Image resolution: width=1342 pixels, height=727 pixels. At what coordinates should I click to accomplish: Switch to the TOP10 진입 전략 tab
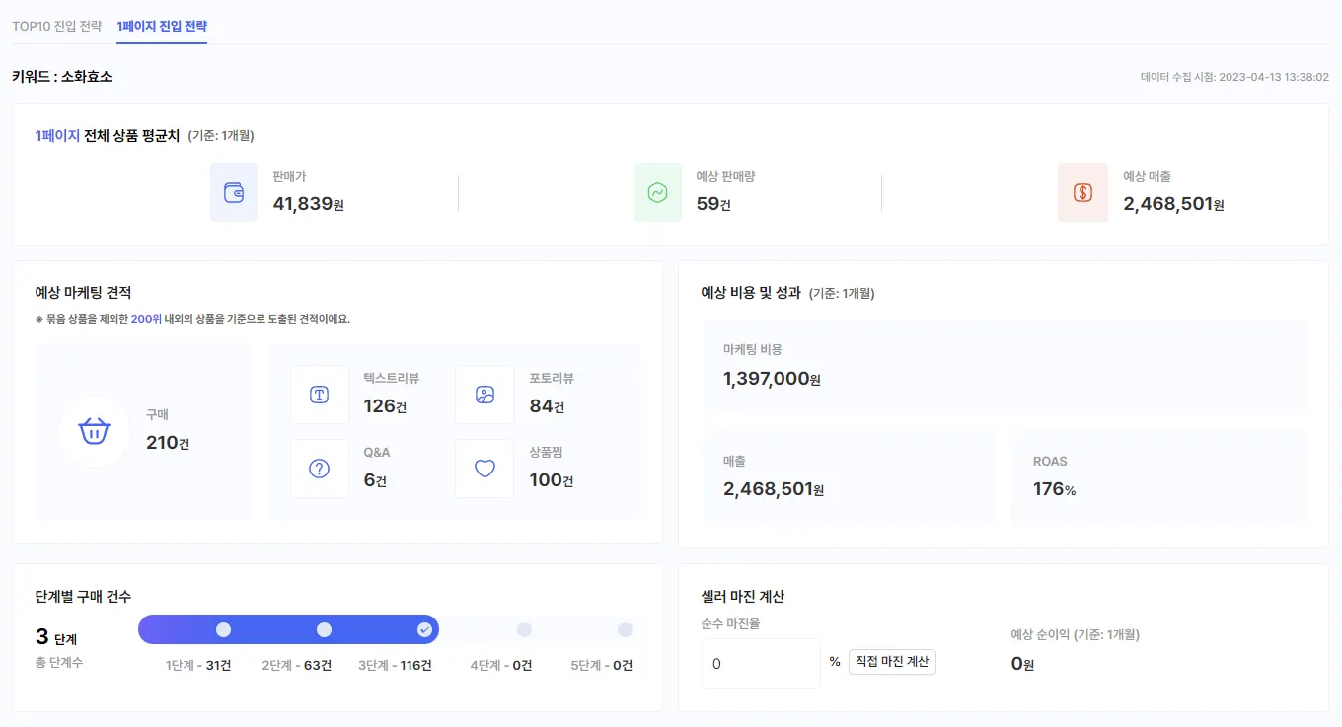(x=56, y=26)
